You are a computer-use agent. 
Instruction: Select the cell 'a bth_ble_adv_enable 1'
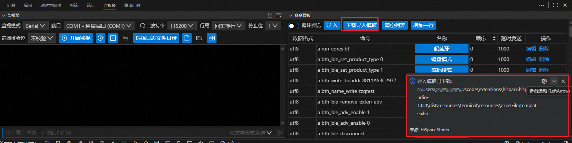pyautogui.click(x=365, y=112)
